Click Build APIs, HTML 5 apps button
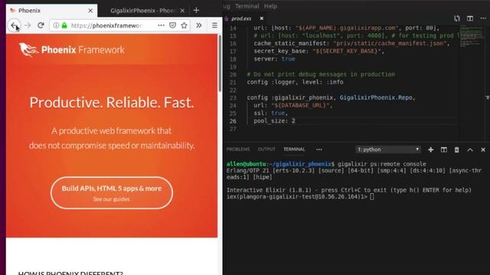This screenshot has width=490, height=275. click(112, 192)
